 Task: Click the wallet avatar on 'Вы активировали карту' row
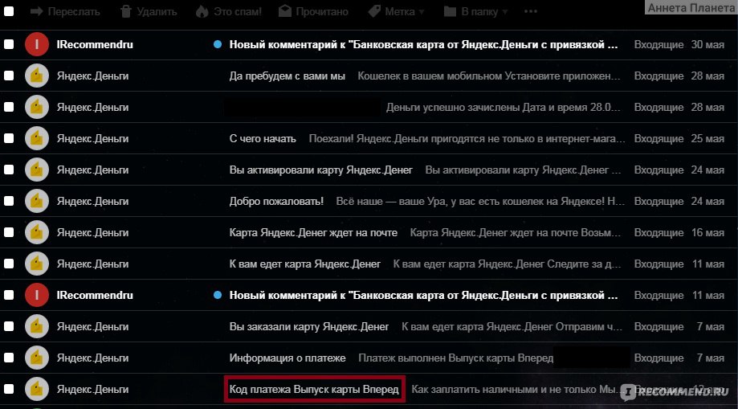[x=37, y=170]
